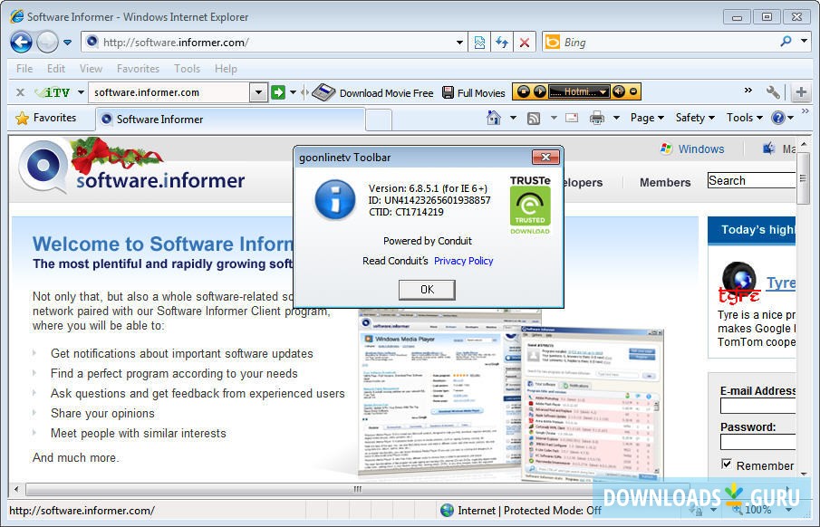
Task: Click the magnifier search icon next to Bing
Action: tap(786, 42)
